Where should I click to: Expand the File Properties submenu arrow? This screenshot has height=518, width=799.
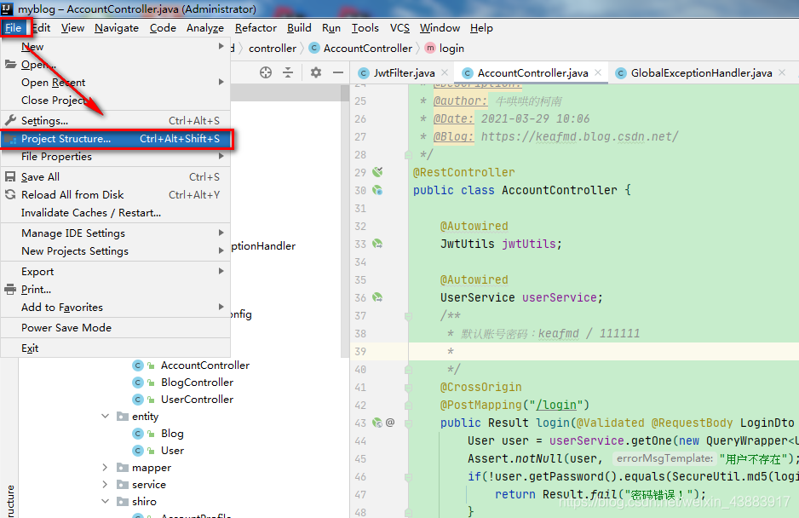[x=221, y=156]
